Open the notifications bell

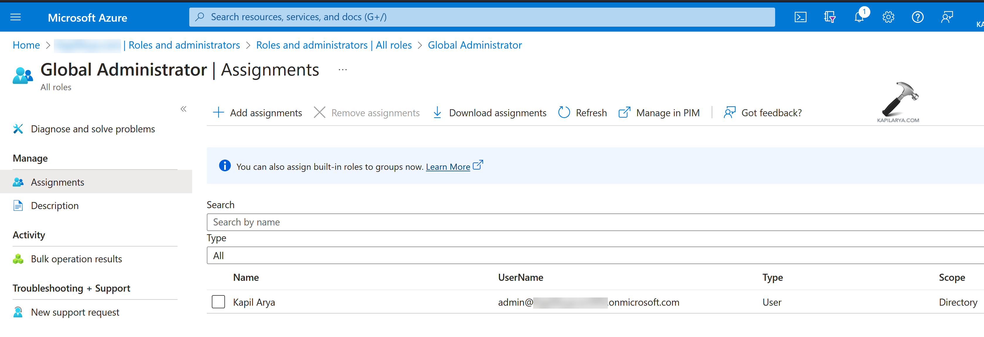point(859,17)
